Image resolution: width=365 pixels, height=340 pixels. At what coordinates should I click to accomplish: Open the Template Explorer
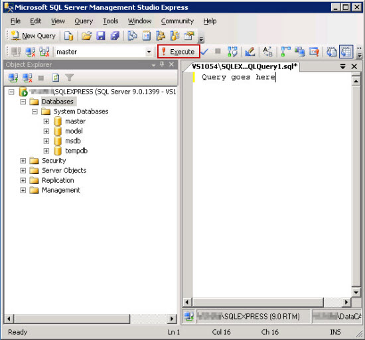click(x=175, y=36)
